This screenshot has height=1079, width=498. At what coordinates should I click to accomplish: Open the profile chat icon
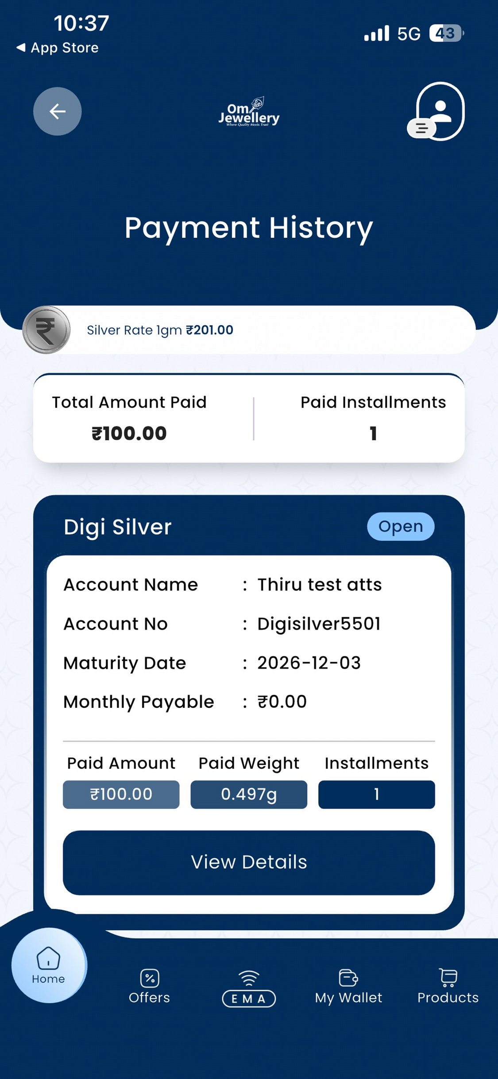tap(436, 111)
